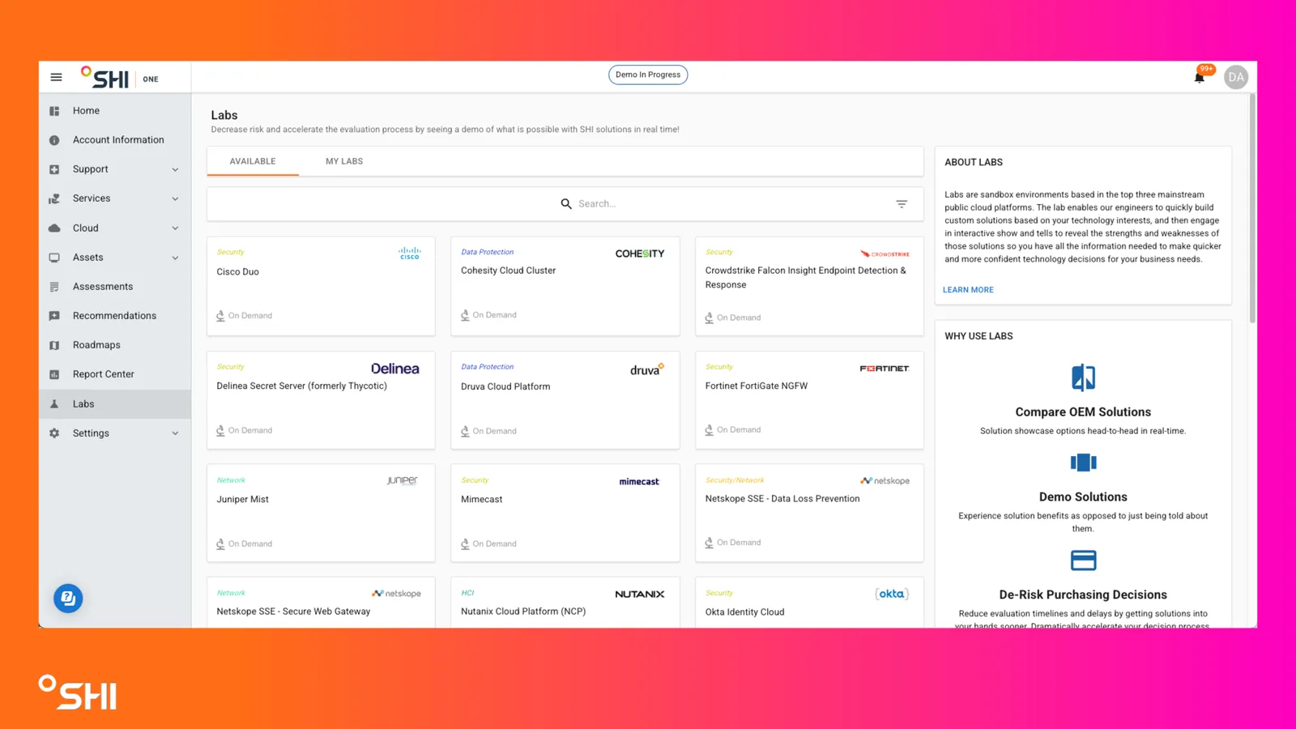1296x729 pixels.
Task: Click the page vertical scrollbar
Action: tap(1252, 208)
